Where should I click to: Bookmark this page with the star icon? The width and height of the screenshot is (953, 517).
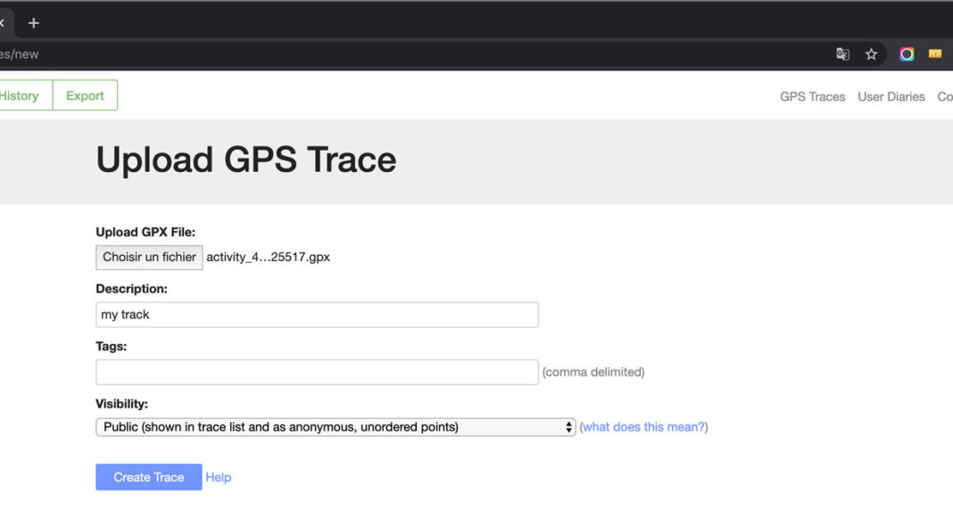871,54
